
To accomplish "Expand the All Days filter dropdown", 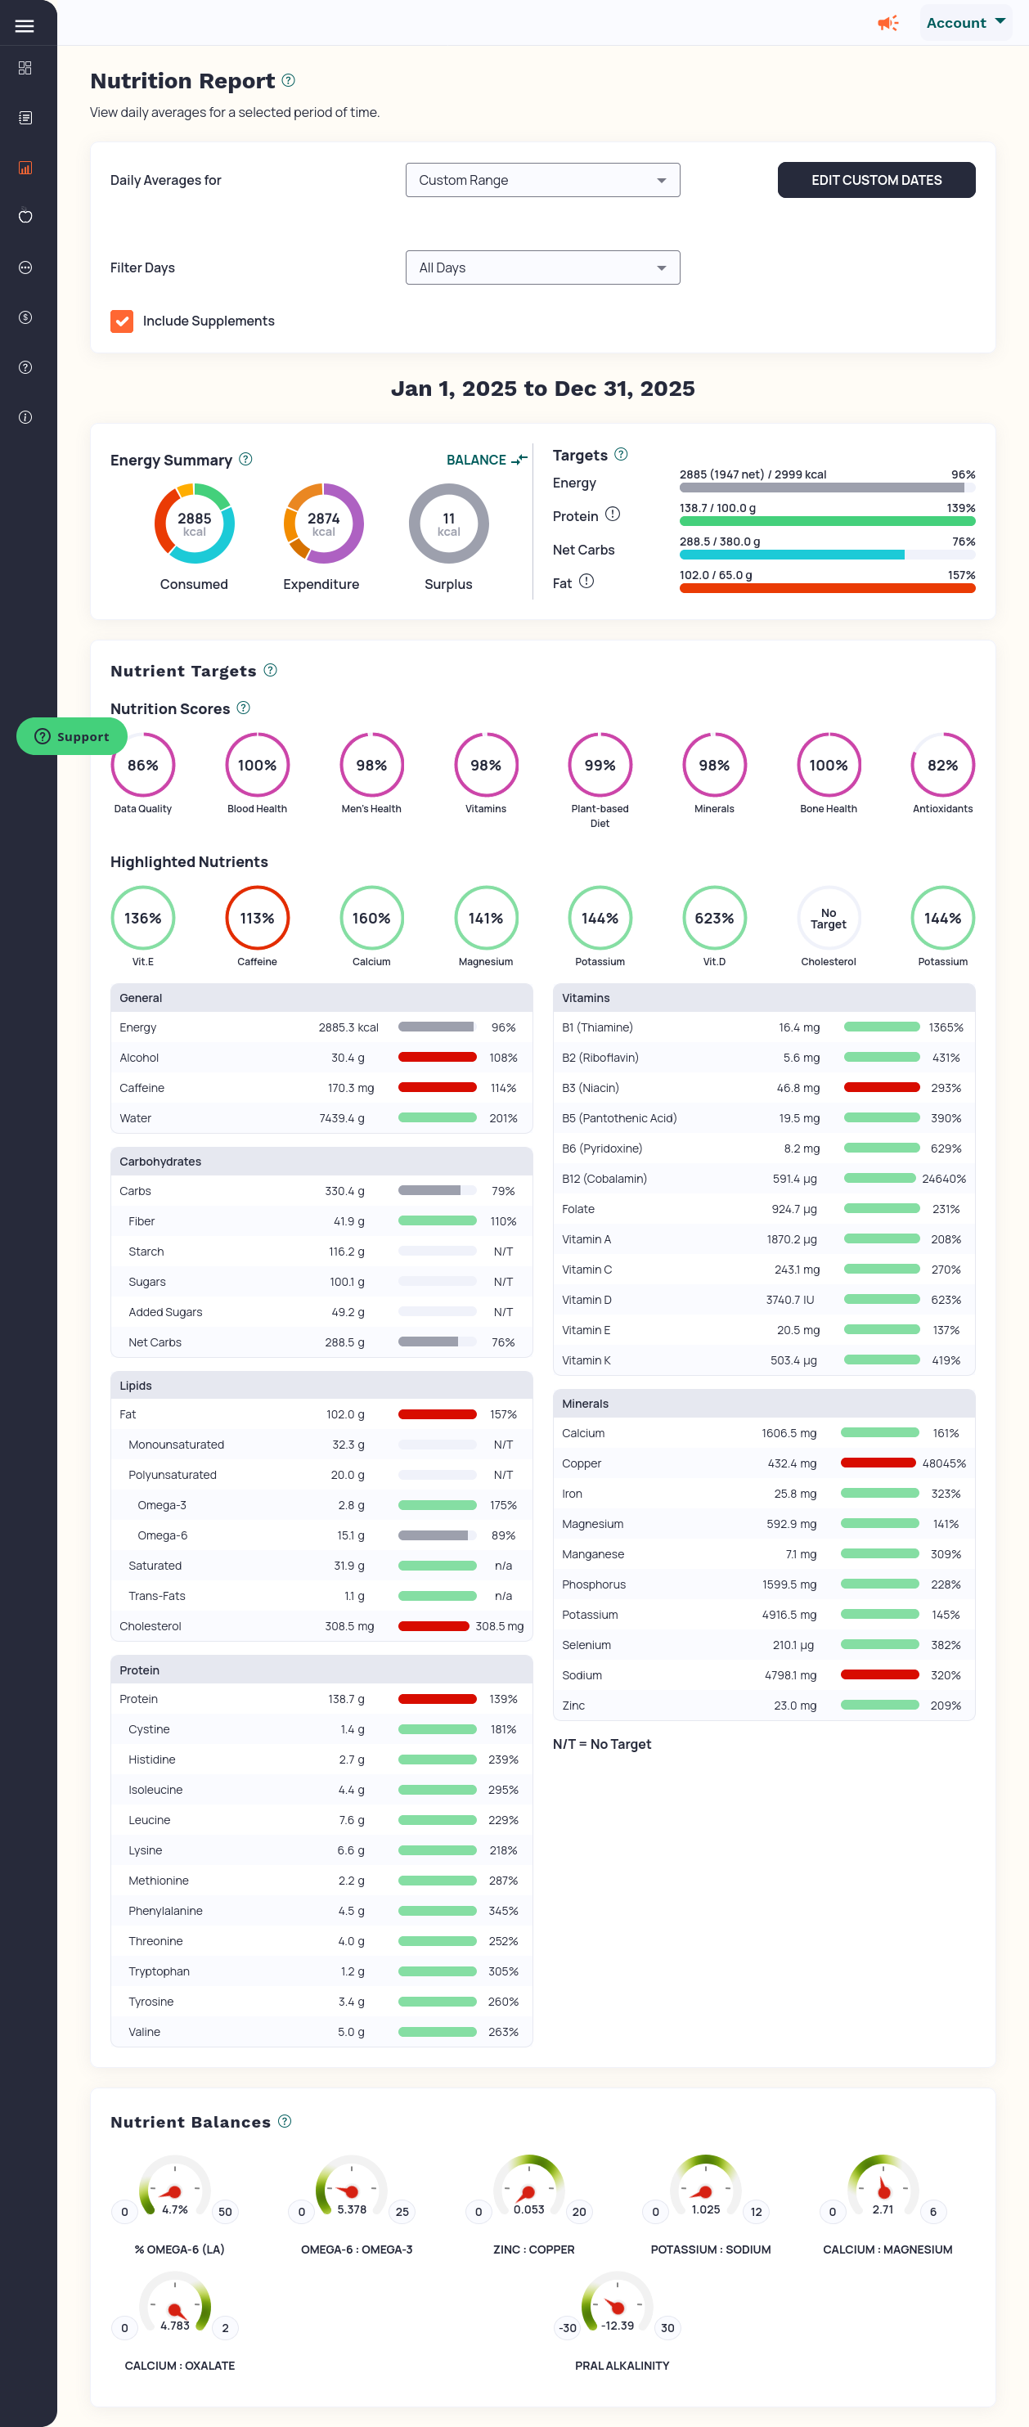I will 541,267.
